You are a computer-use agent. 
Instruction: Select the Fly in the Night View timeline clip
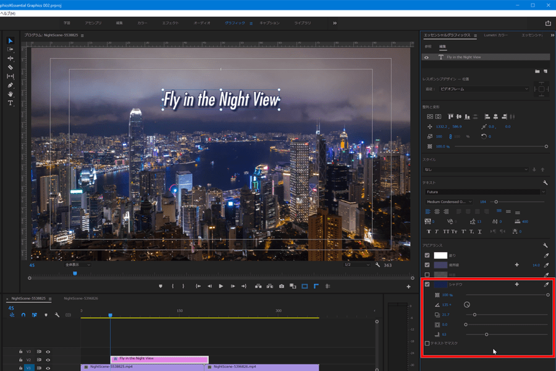159,358
